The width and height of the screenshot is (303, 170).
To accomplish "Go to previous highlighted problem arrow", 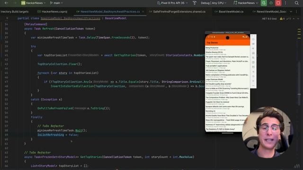I will (x=294, y=19).
